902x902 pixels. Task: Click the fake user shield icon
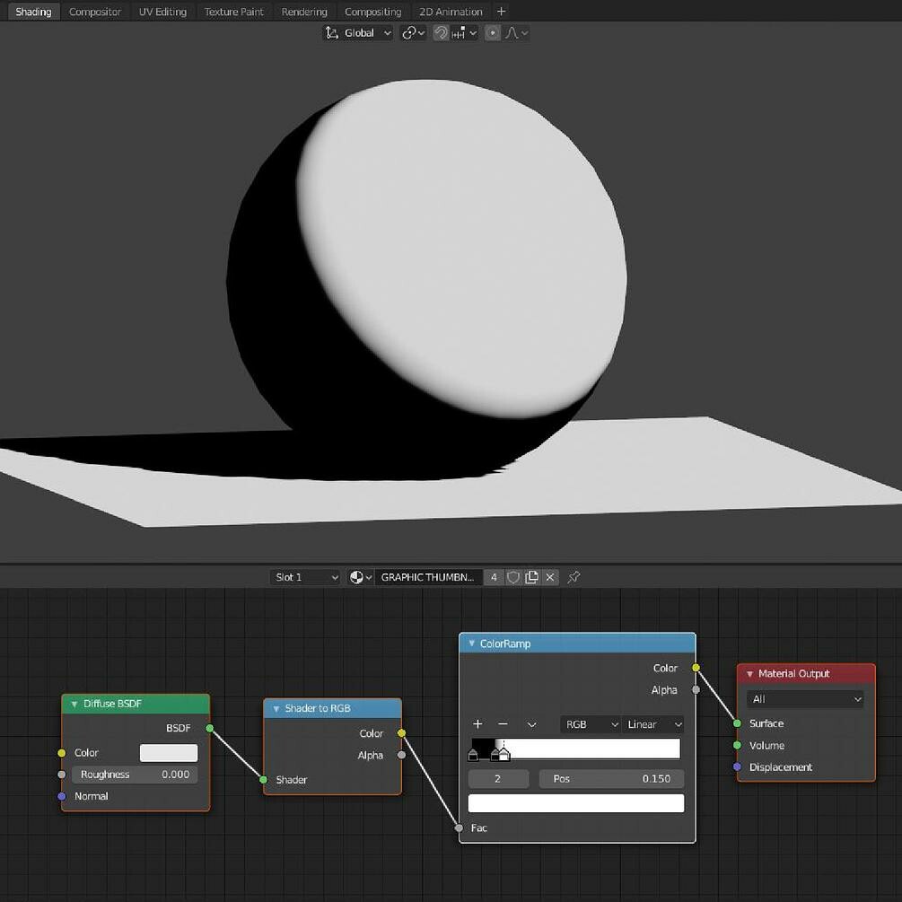[512, 577]
